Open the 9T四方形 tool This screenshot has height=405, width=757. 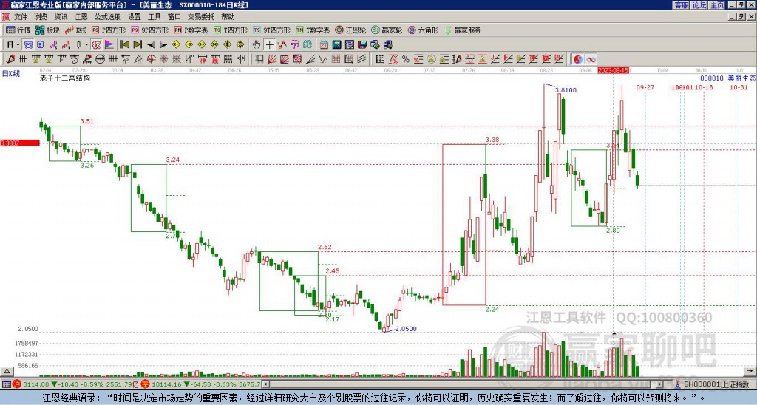click(271, 30)
